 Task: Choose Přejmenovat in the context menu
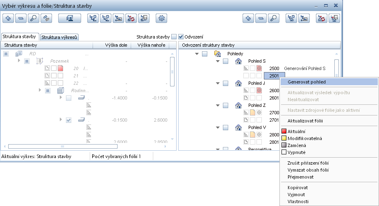pos(329,177)
